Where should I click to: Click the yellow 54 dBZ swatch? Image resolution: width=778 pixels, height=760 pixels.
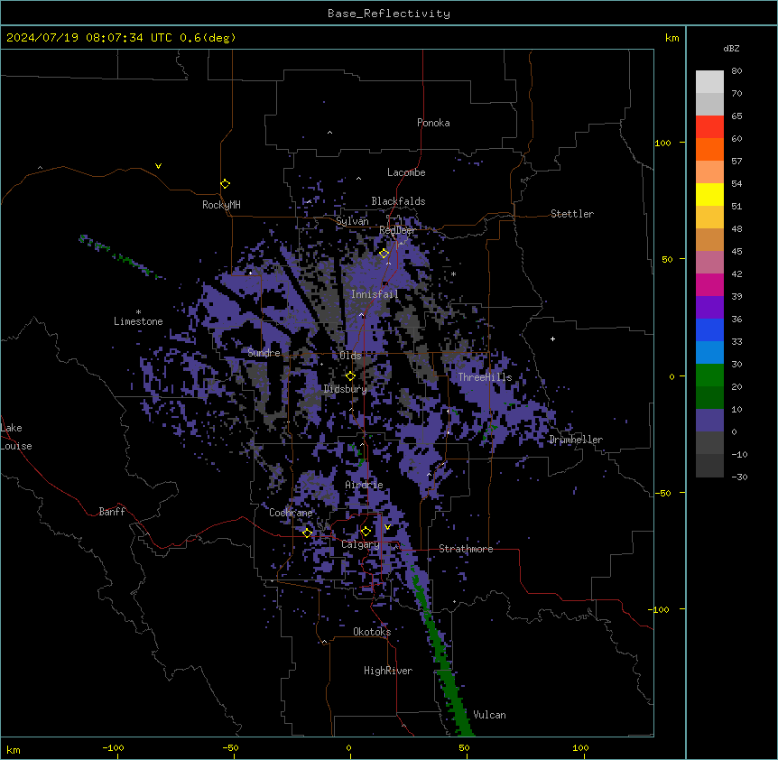(x=709, y=194)
